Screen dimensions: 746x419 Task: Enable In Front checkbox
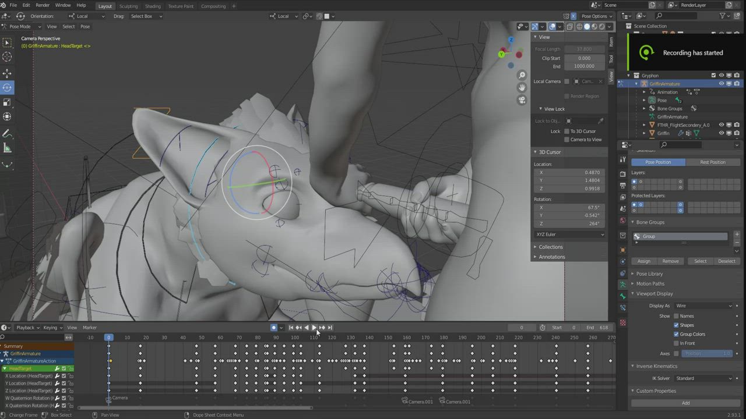[x=676, y=343]
